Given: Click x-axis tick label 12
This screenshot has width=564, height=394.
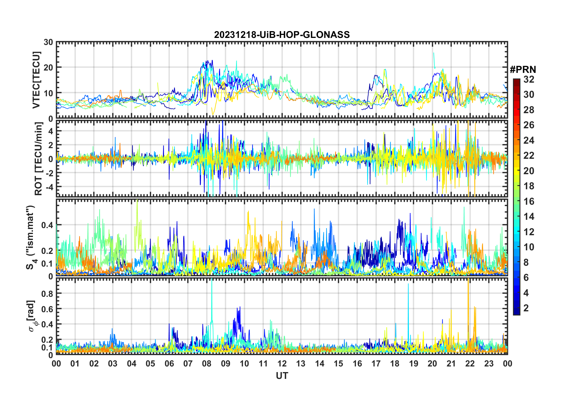Looking at the screenshot, I should tap(282, 363).
